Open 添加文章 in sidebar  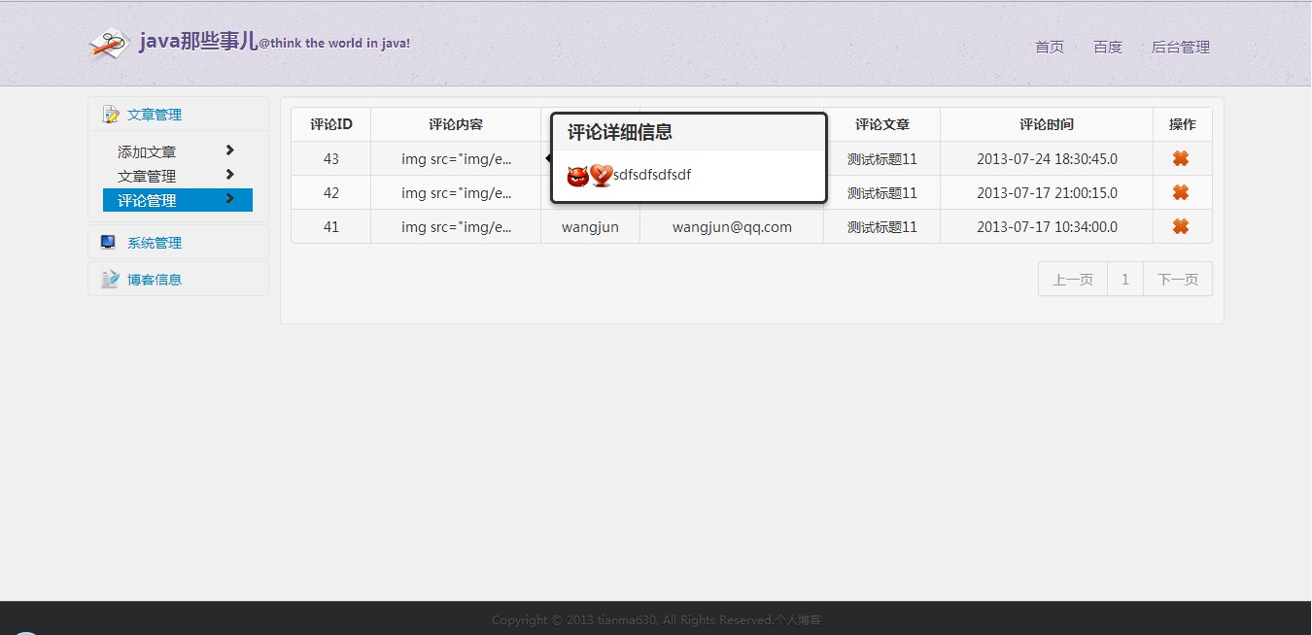coord(147,152)
